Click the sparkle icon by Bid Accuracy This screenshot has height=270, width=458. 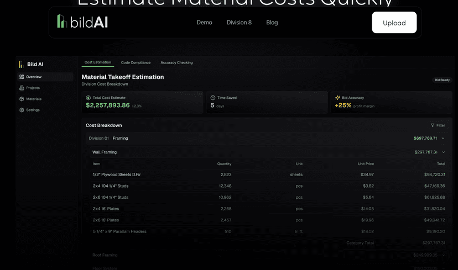pyautogui.click(x=337, y=98)
